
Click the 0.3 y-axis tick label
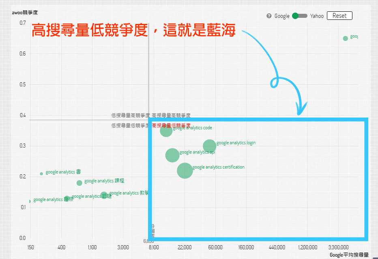[23, 146]
